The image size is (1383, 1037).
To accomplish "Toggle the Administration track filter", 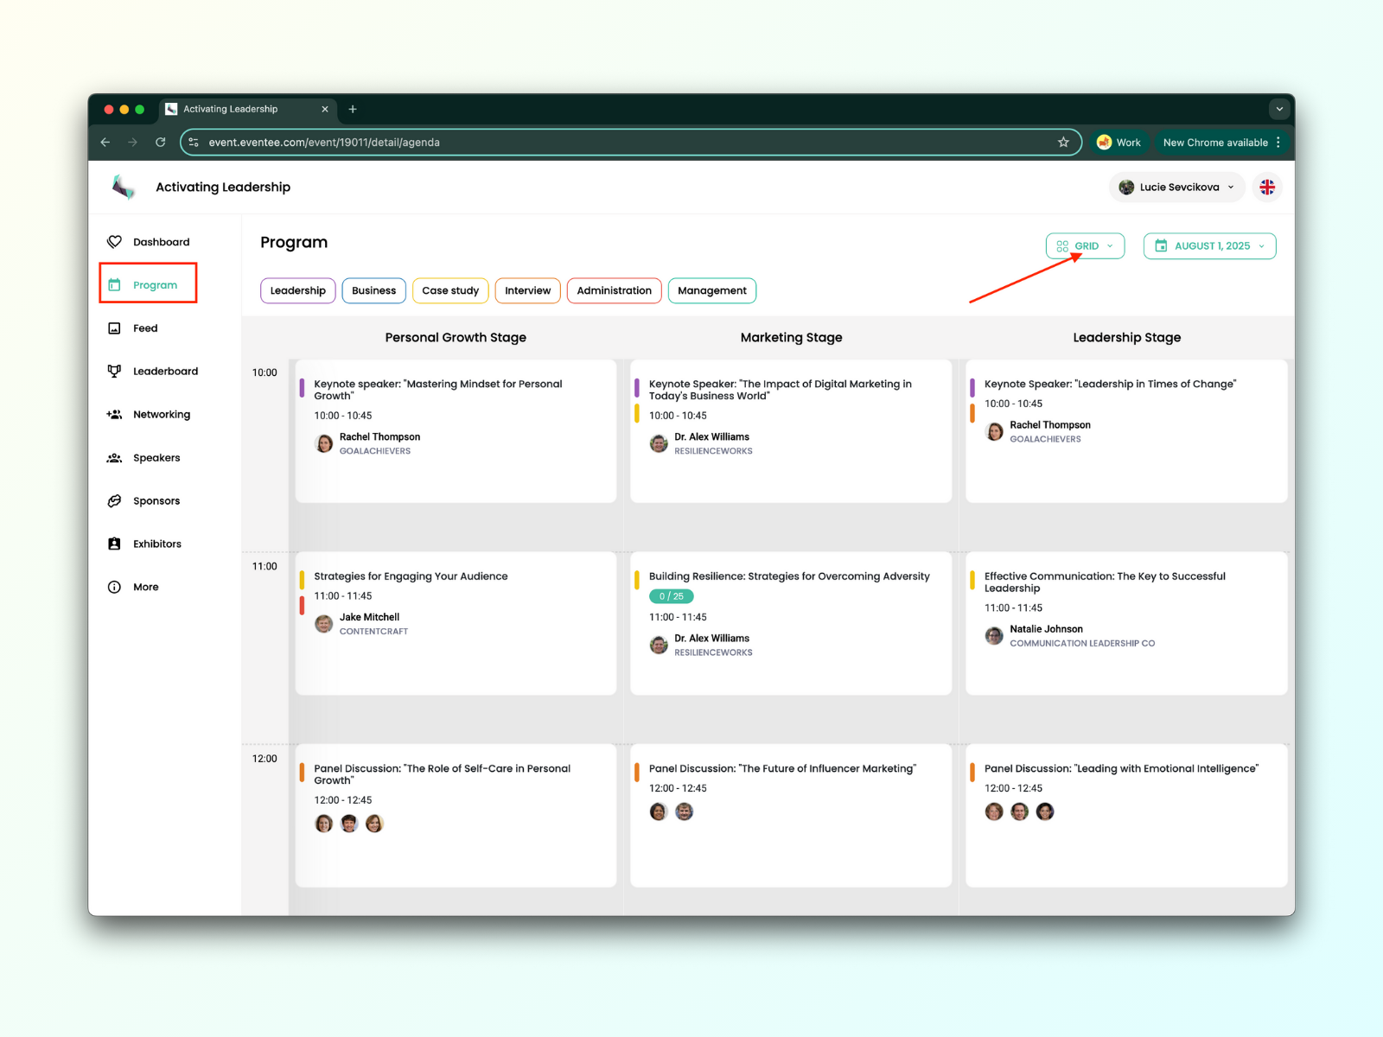I will [x=614, y=290].
